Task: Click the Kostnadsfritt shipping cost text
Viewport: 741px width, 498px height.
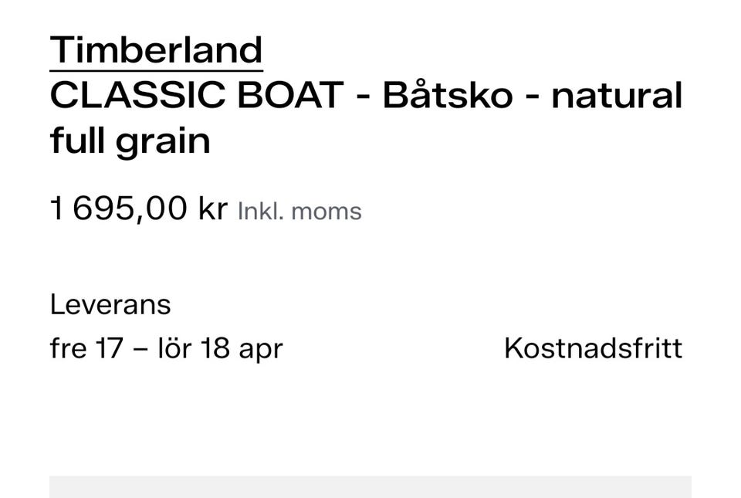Action: (593, 348)
